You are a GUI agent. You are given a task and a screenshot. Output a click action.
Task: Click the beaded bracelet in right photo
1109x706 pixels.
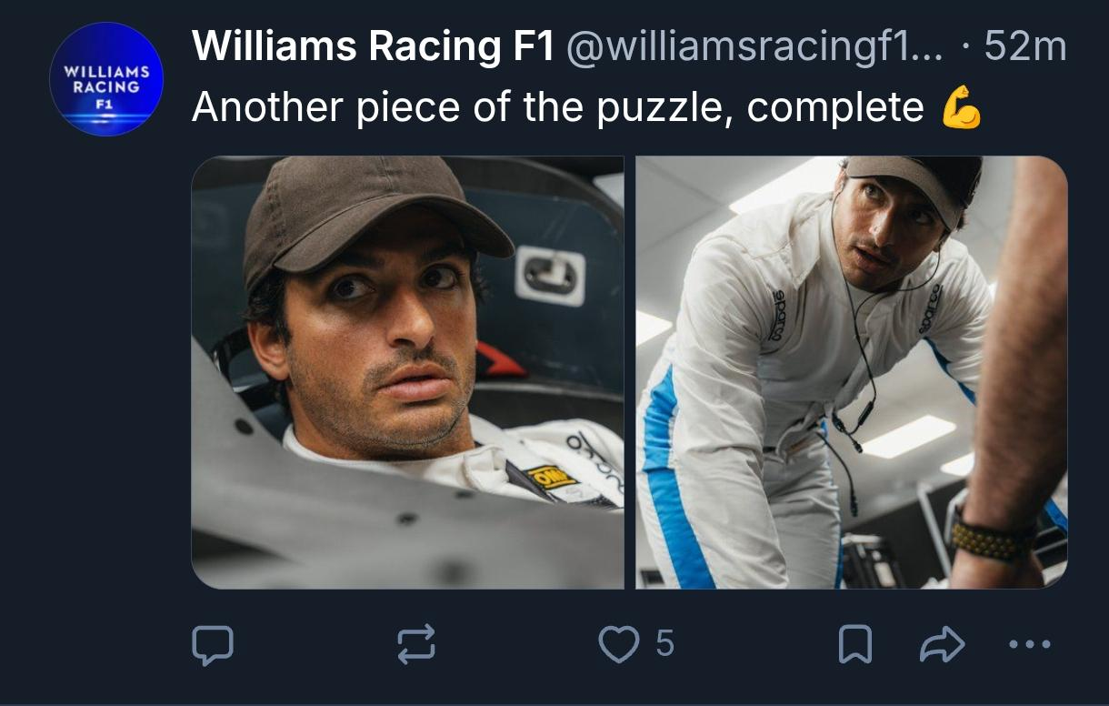point(993,539)
